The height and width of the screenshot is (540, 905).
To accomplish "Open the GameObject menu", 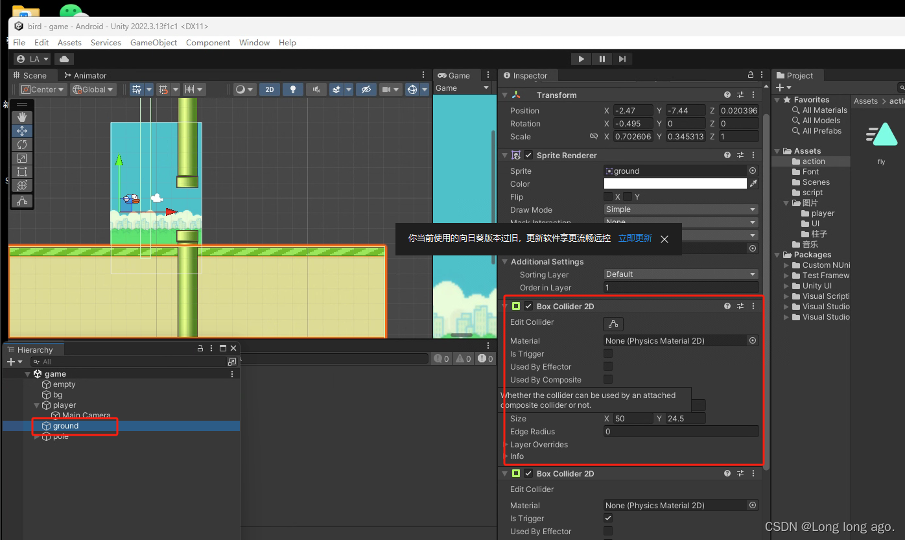I will tap(154, 42).
